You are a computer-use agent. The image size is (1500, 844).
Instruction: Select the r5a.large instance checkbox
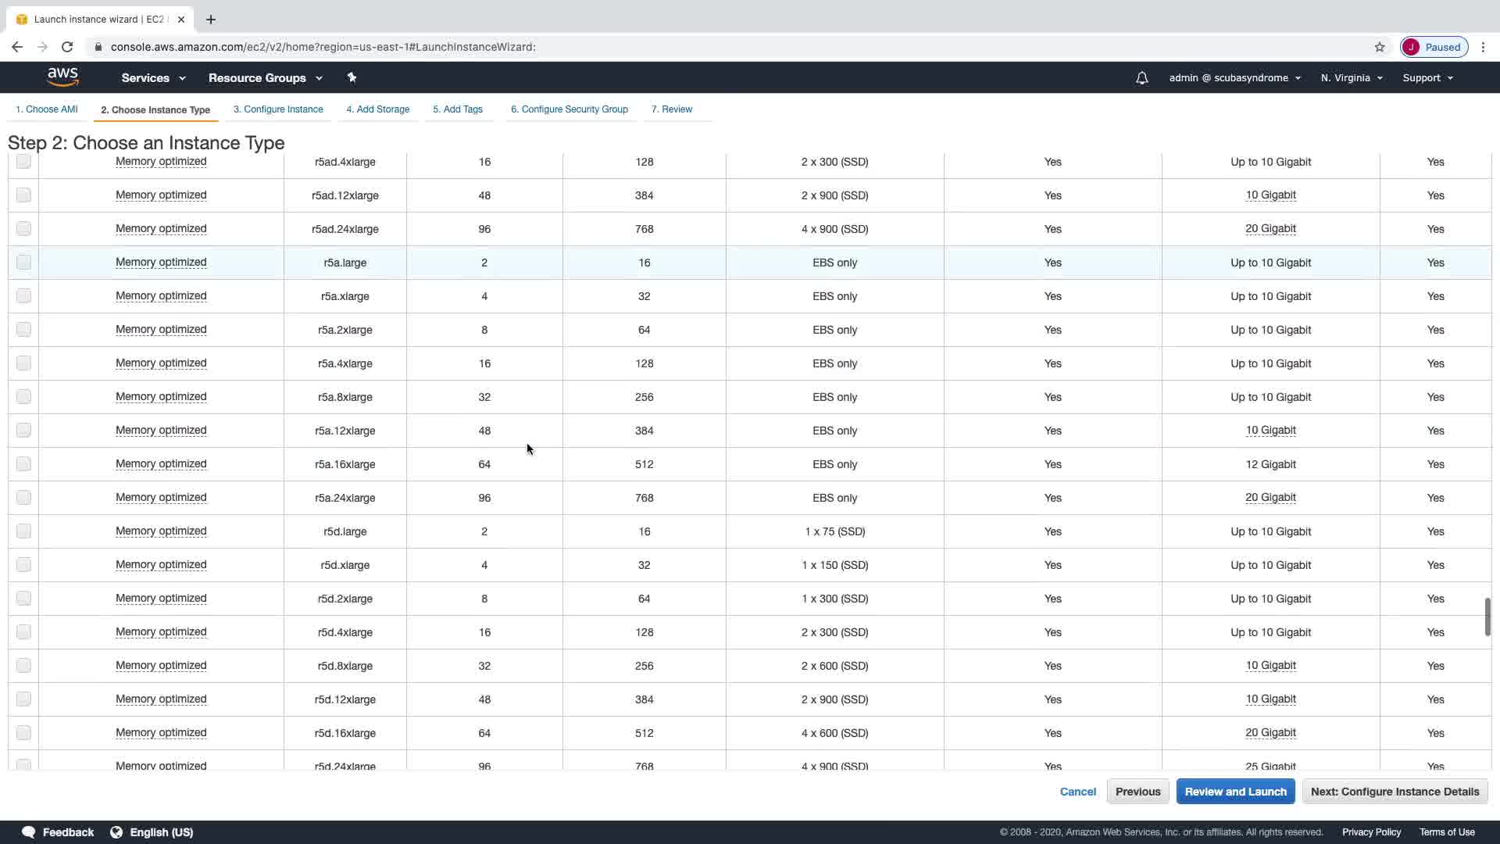point(23,263)
